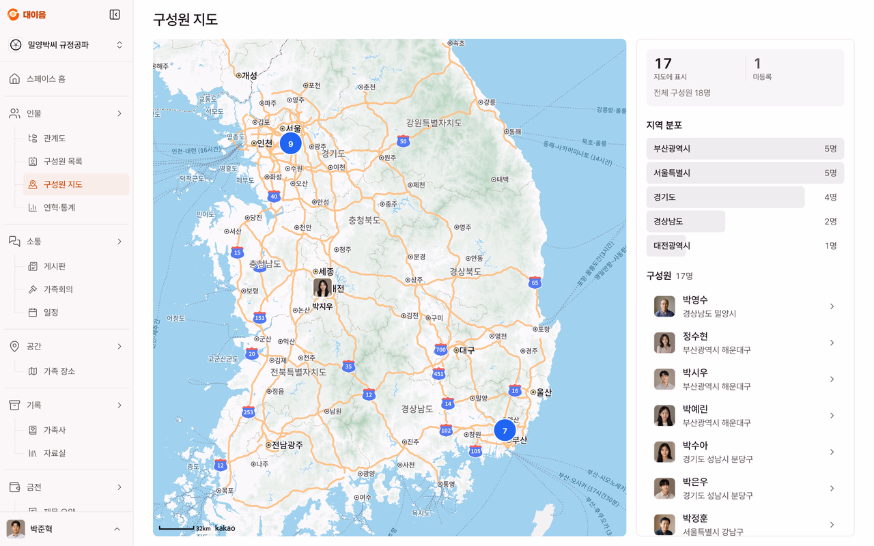Click the Busan cluster marker showing 7
This screenshot has height=546, width=874.
point(505,431)
